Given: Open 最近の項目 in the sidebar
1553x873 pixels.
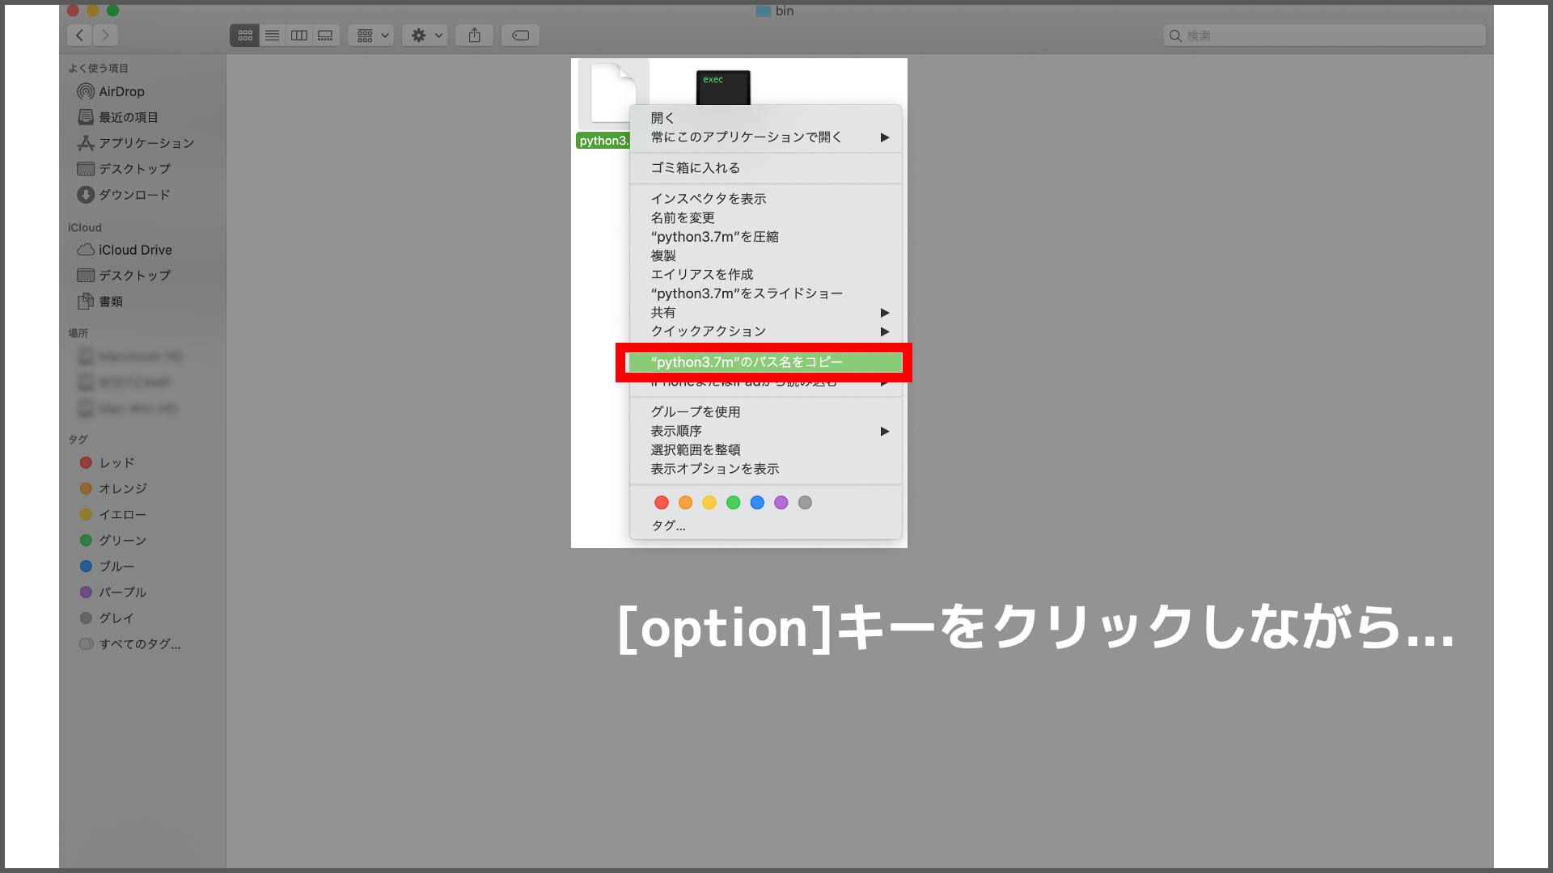Looking at the screenshot, I should (x=117, y=117).
